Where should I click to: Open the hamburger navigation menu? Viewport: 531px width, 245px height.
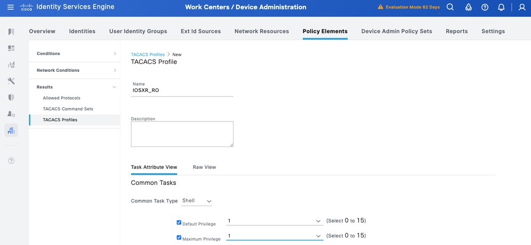[11, 7]
